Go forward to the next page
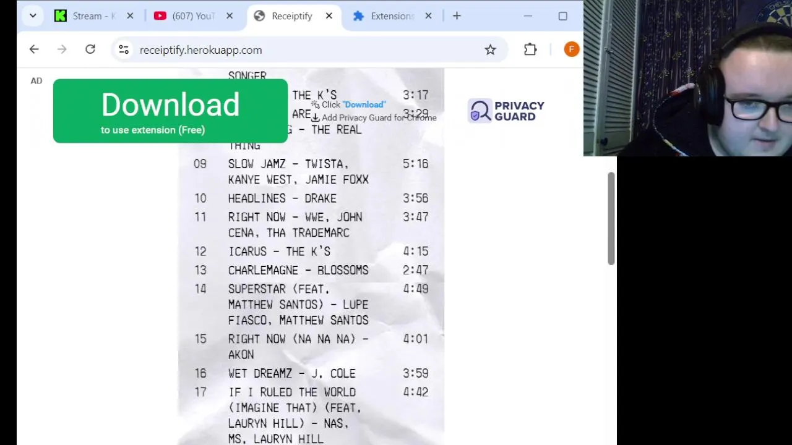792x445 pixels. click(x=62, y=49)
